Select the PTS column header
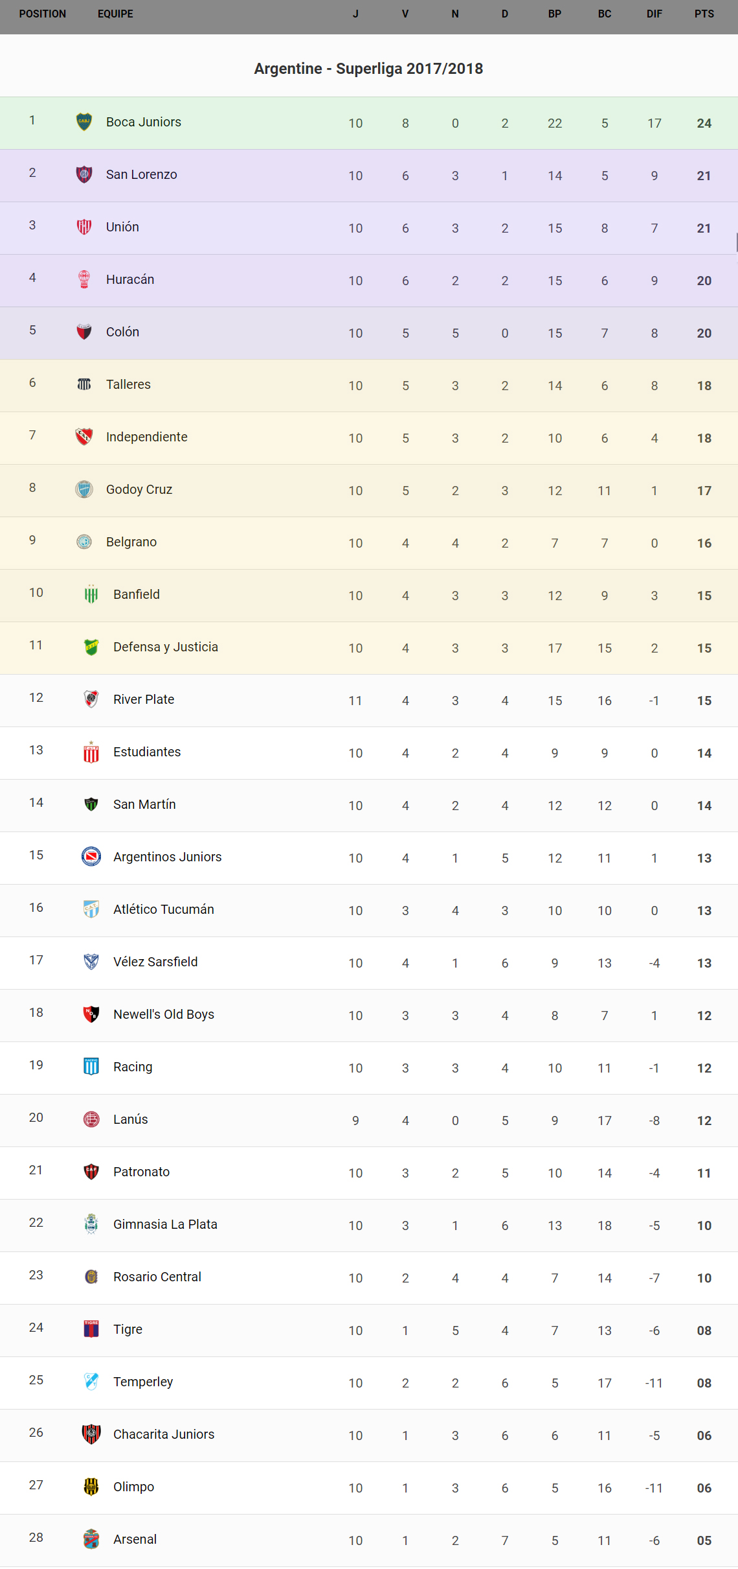Image resolution: width=738 pixels, height=1569 pixels. 704,14
